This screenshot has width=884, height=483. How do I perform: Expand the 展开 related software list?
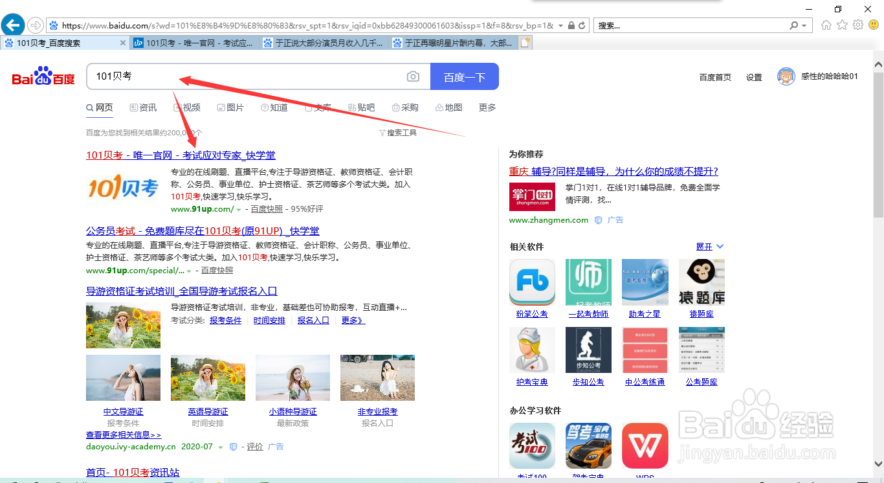(x=710, y=247)
